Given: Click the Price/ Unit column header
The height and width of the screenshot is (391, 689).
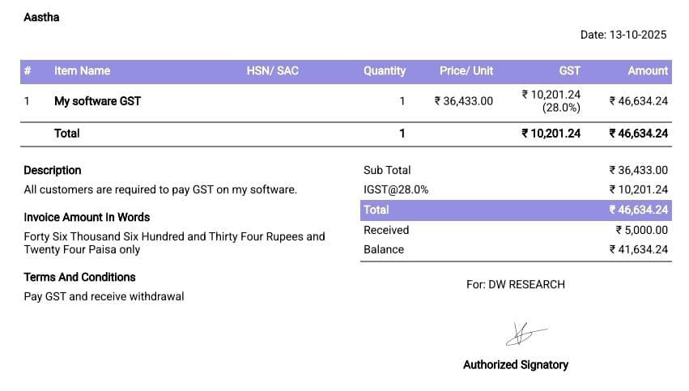Looking at the screenshot, I should [x=466, y=71].
